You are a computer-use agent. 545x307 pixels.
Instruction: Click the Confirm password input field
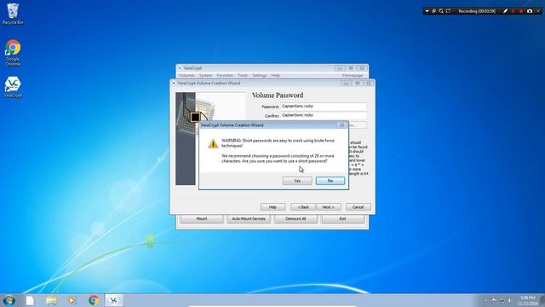click(x=324, y=115)
